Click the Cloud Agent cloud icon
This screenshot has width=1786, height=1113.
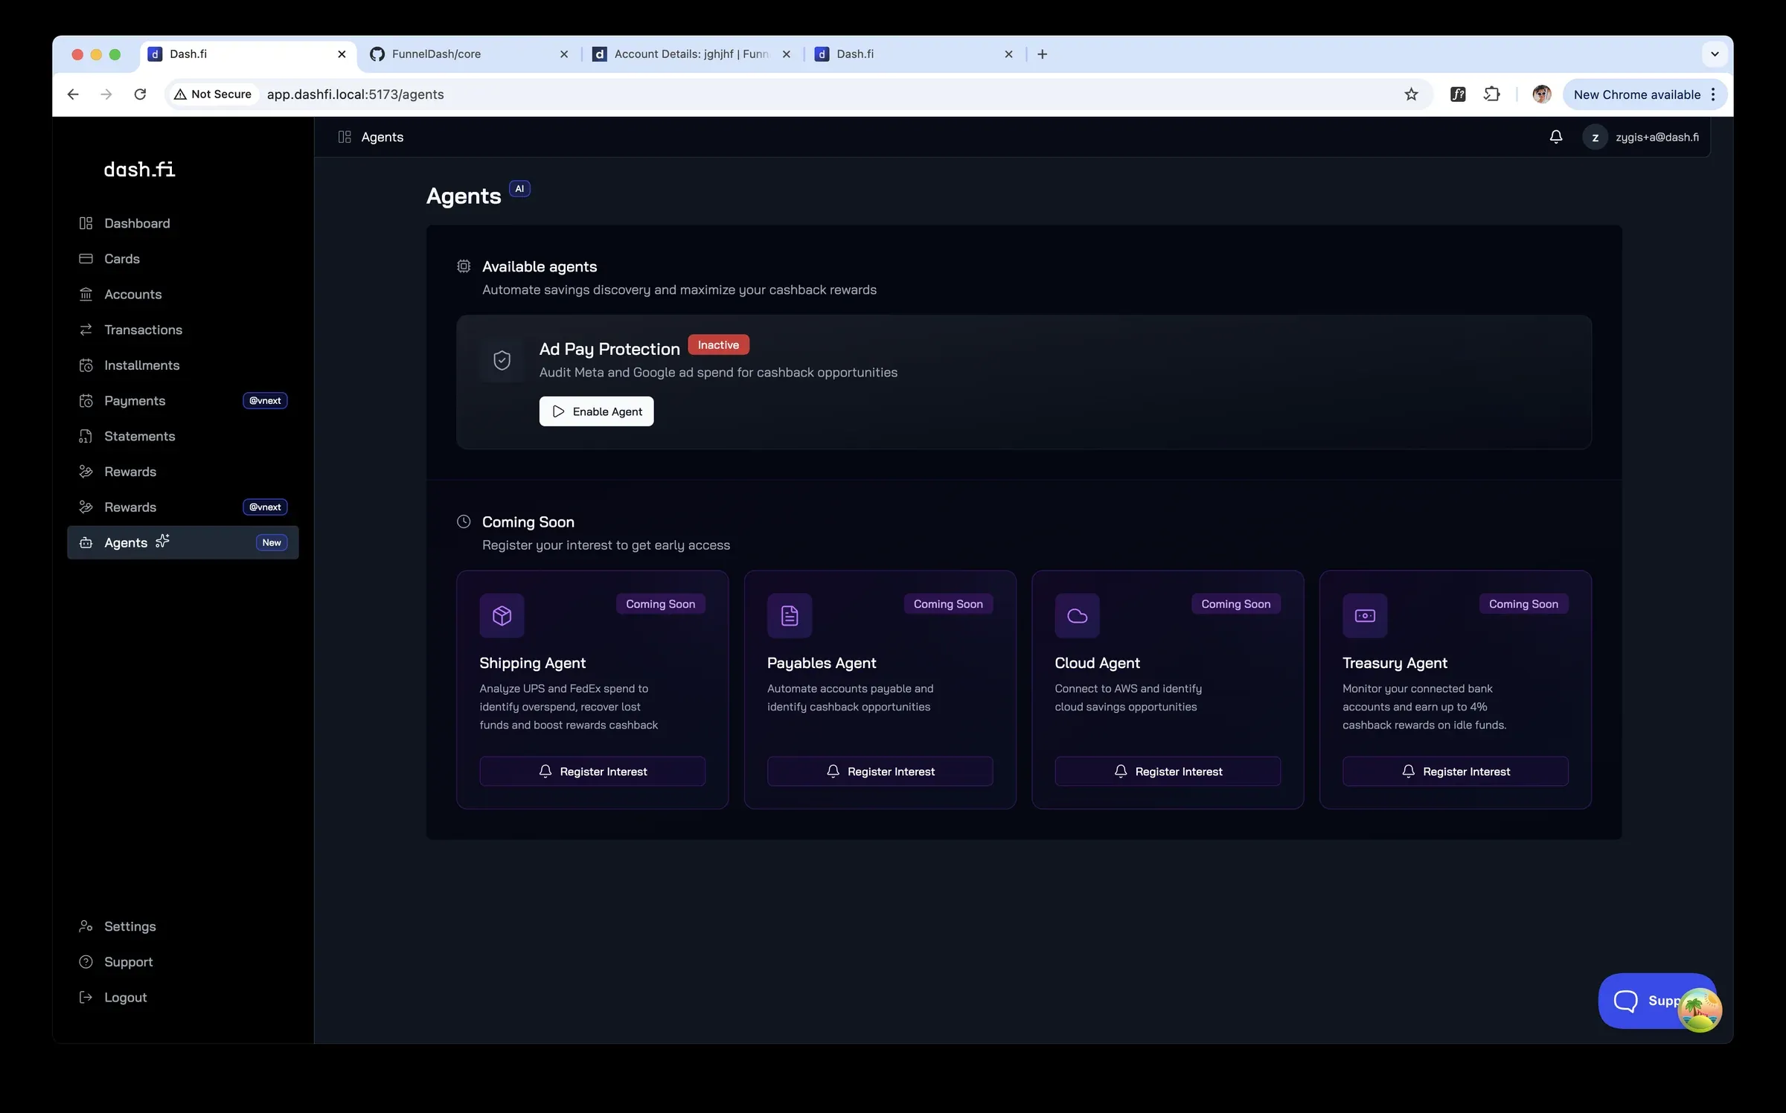[x=1077, y=615]
